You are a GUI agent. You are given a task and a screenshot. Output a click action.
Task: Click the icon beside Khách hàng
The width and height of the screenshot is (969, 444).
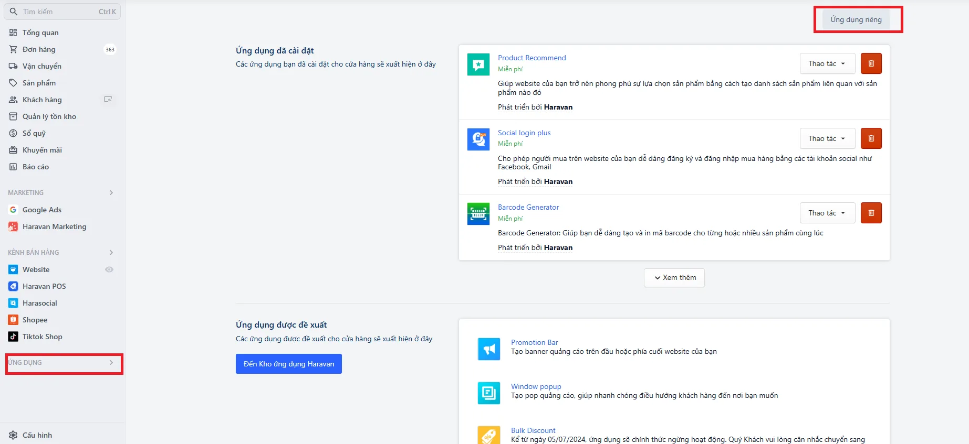[x=108, y=99]
